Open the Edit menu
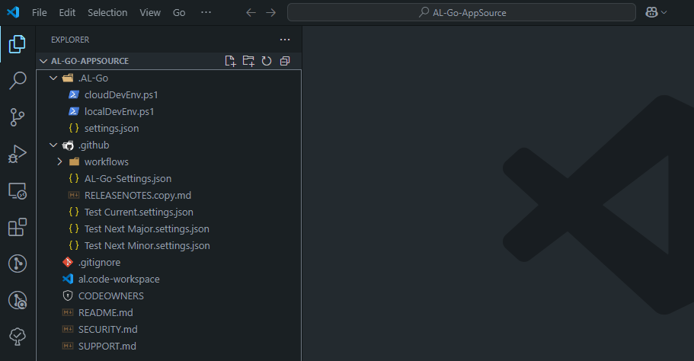The width and height of the screenshot is (694, 361). pyautogui.click(x=67, y=13)
